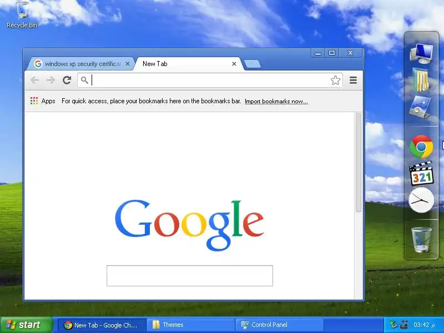Screen dimensions: 444x333
Task: Click the Google logo
Action: 189,225
